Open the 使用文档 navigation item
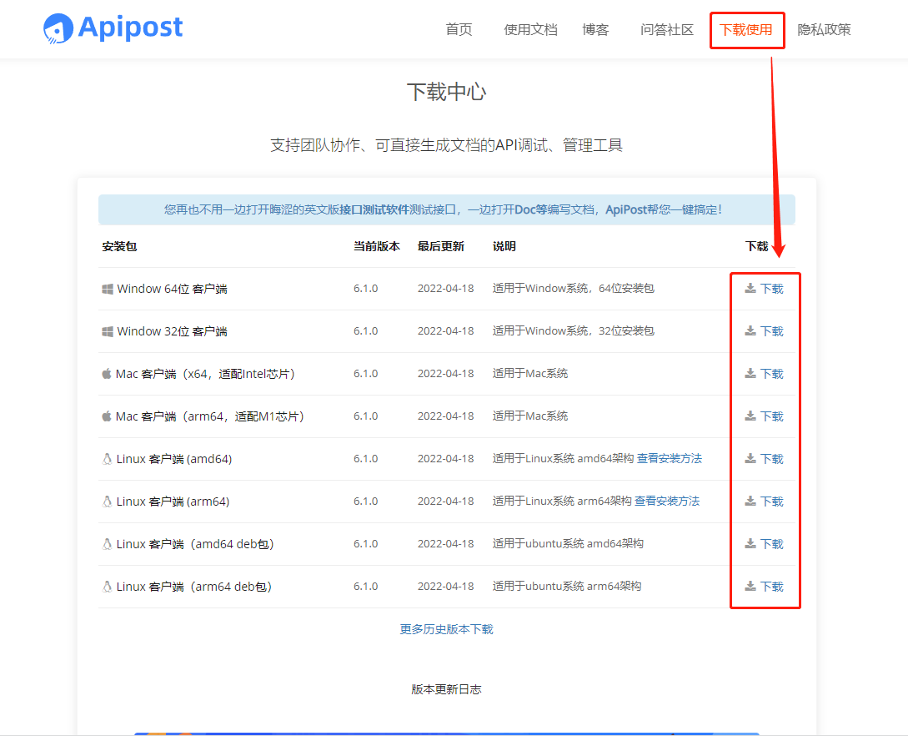The height and width of the screenshot is (736, 908). pos(530,29)
